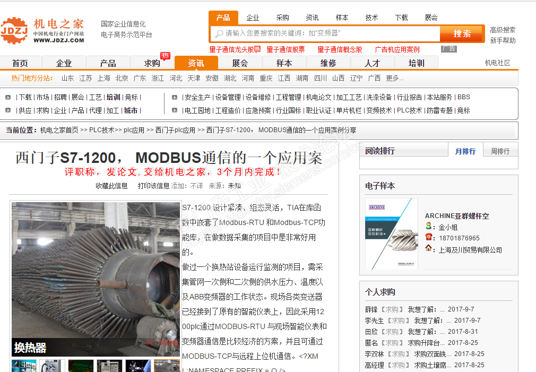Viewport: 536px width, 372px height.
Task: Click arrow icon before 下载 row
Action: (x=8, y=98)
